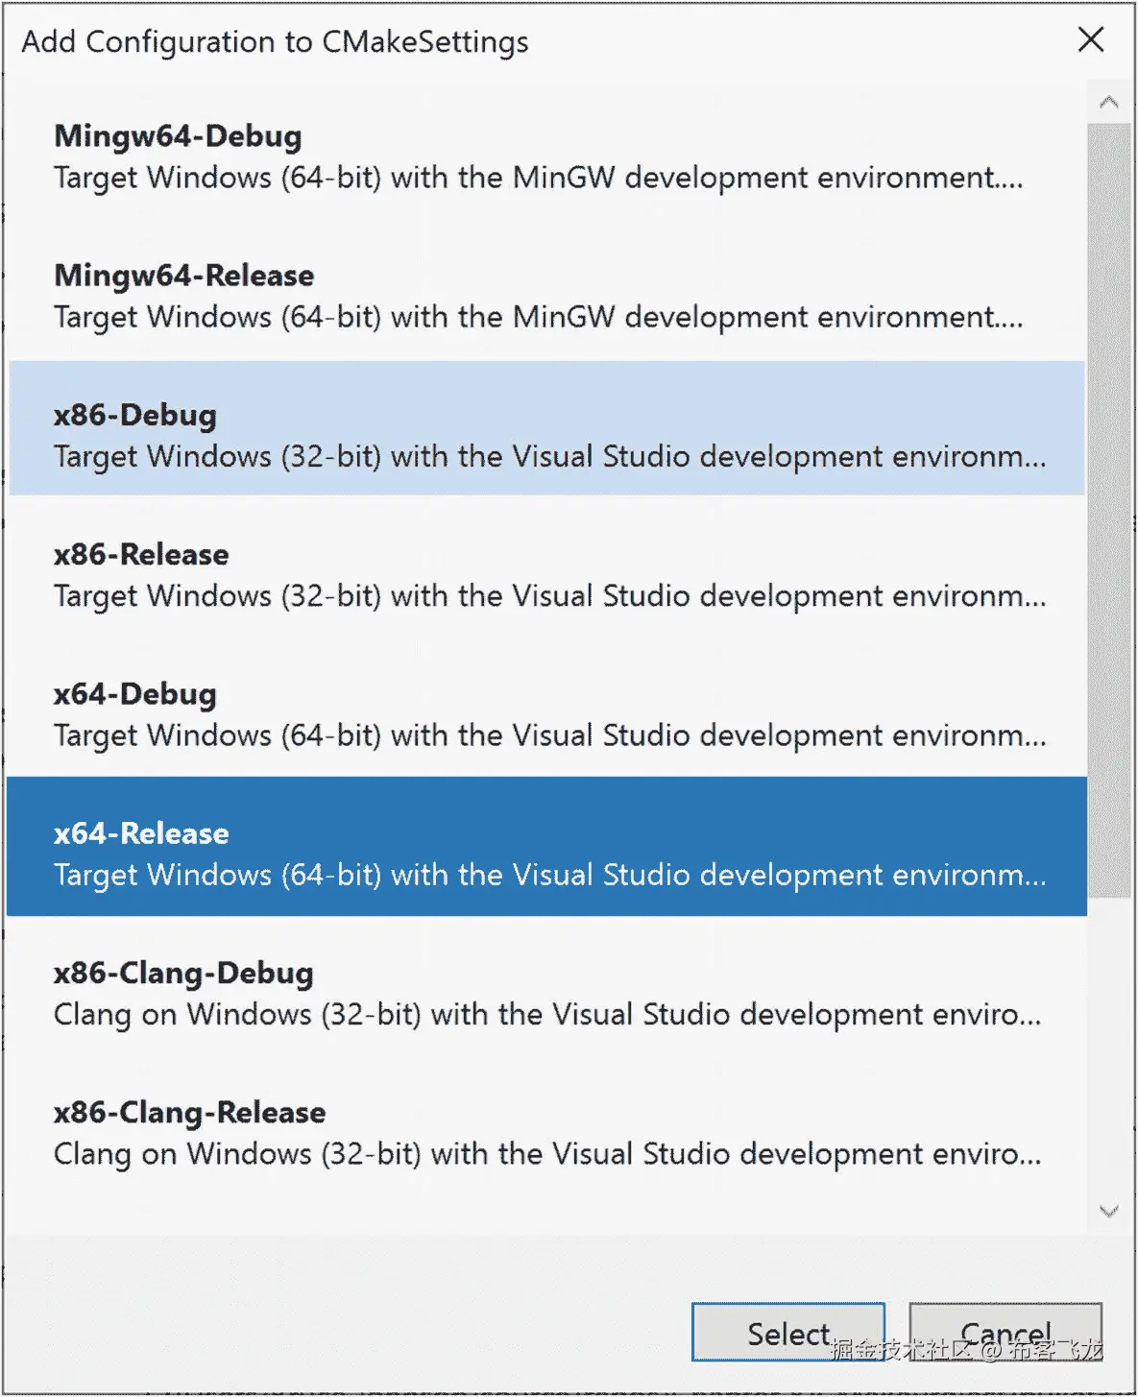Image resolution: width=1138 pixels, height=1397 pixels.
Task: Confirm with the Select button
Action: click(787, 1333)
